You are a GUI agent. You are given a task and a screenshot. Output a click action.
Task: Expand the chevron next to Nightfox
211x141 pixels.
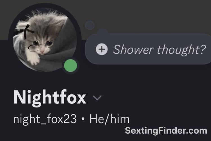click(x=97, y=98)
